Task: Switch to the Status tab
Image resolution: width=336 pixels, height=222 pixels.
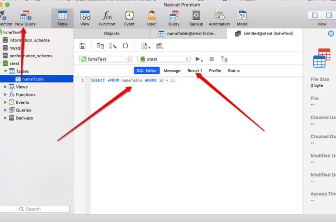Action: point(234,71)
